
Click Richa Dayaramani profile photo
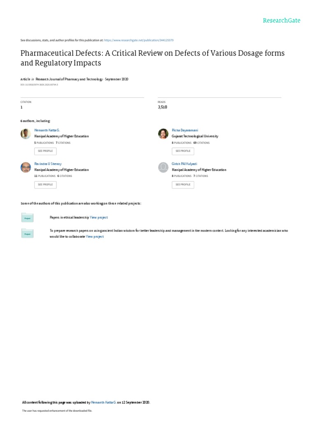(163, 134)
